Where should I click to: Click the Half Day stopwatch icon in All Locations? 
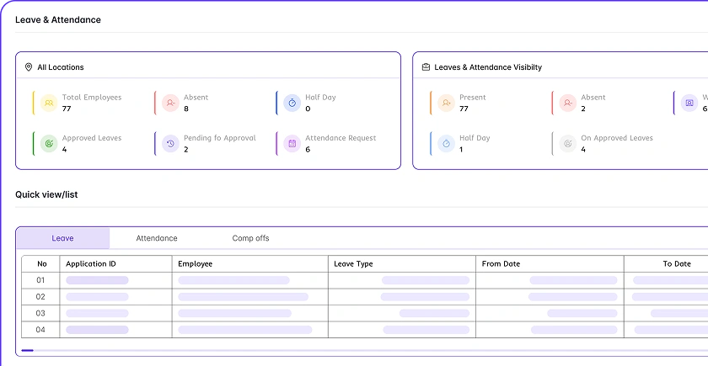point(292,103)
